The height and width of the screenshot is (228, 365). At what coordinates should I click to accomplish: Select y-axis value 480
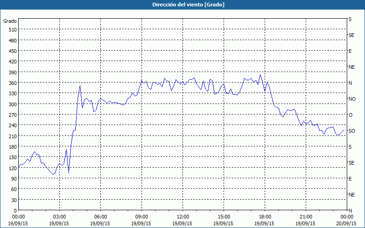(x=13, y=41)
